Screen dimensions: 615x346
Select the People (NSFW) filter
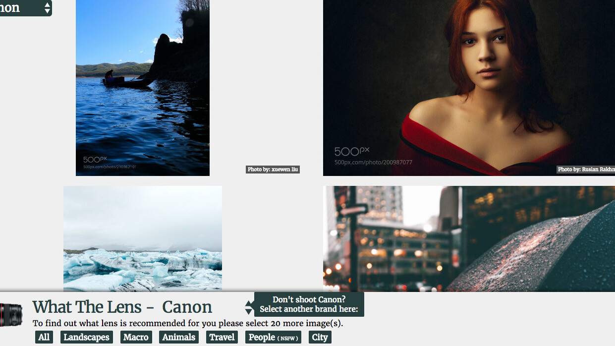(273, 337)
